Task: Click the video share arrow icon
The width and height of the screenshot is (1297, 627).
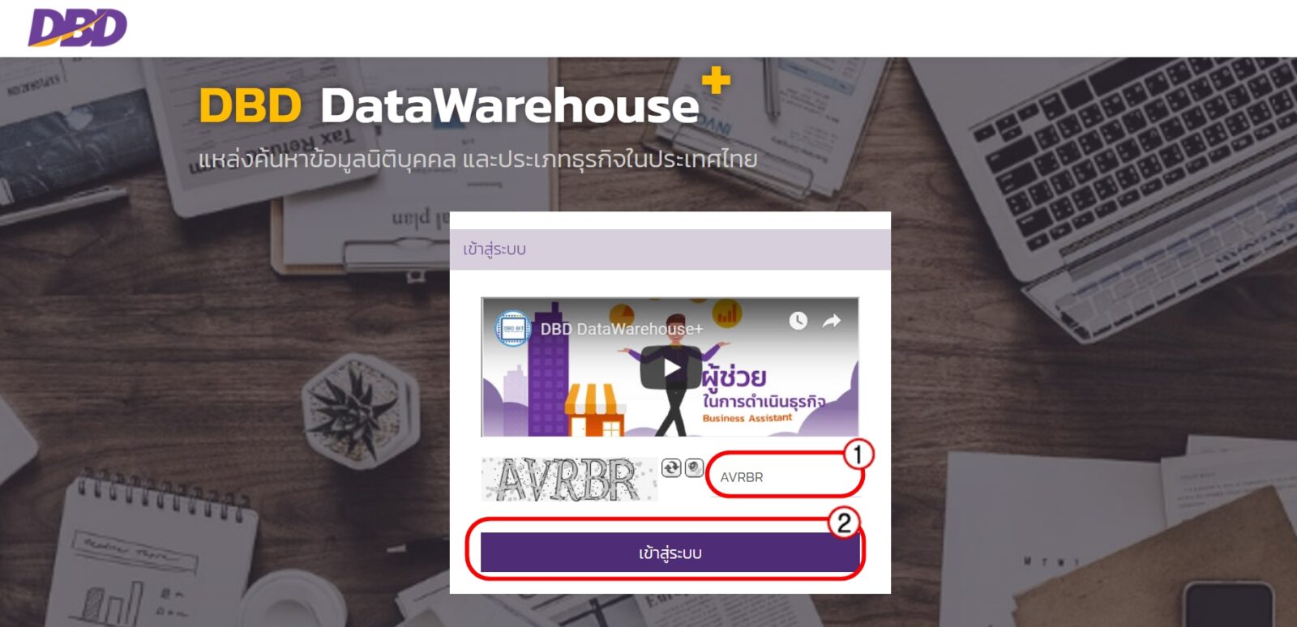Action: coord(832,321)
